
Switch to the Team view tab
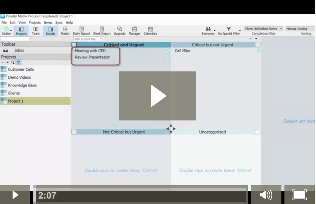click(36, 30)
